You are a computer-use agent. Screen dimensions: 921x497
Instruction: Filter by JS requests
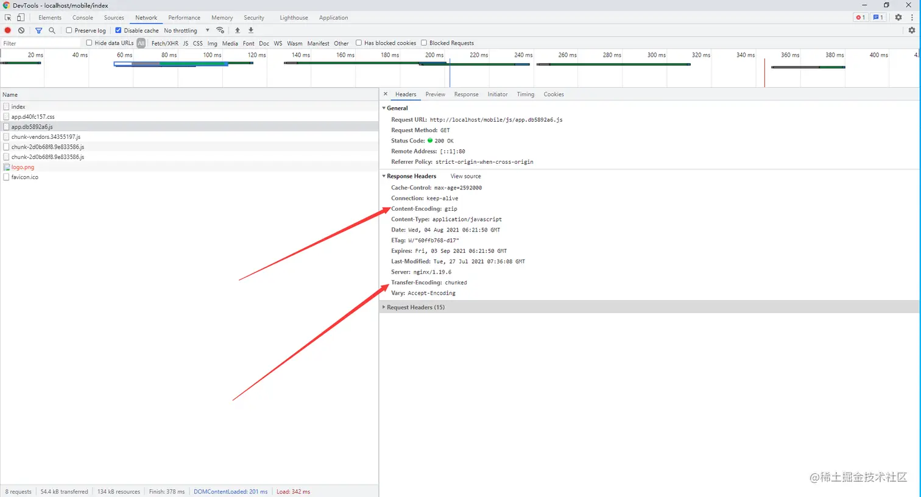point(186,43)
